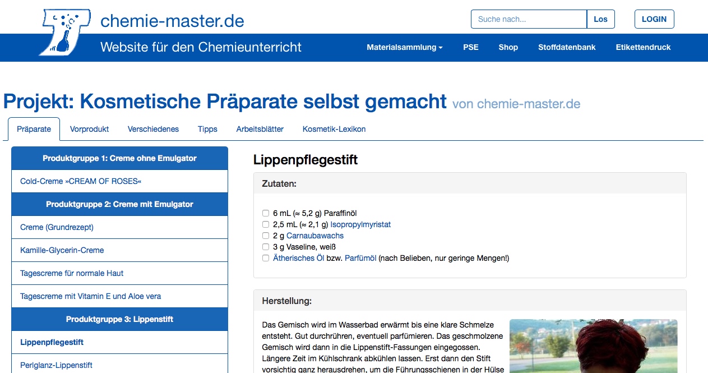Focus the Suche nach search field

point(529,19)
